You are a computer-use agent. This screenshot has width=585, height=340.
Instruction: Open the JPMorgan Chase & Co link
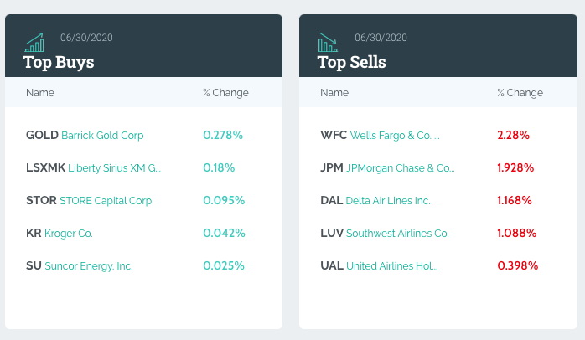401,168
